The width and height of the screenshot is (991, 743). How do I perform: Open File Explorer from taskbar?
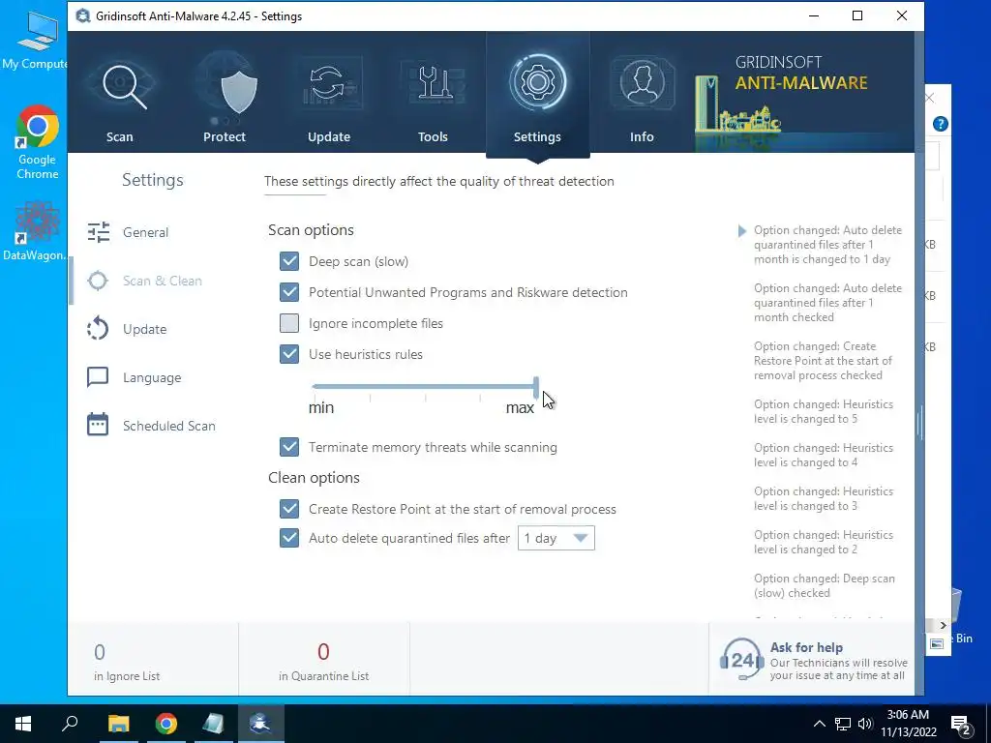coord(118,724)
